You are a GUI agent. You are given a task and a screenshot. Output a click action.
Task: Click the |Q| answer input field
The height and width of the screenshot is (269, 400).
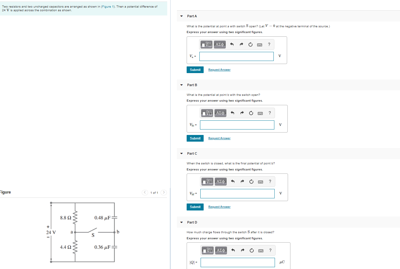238,262
